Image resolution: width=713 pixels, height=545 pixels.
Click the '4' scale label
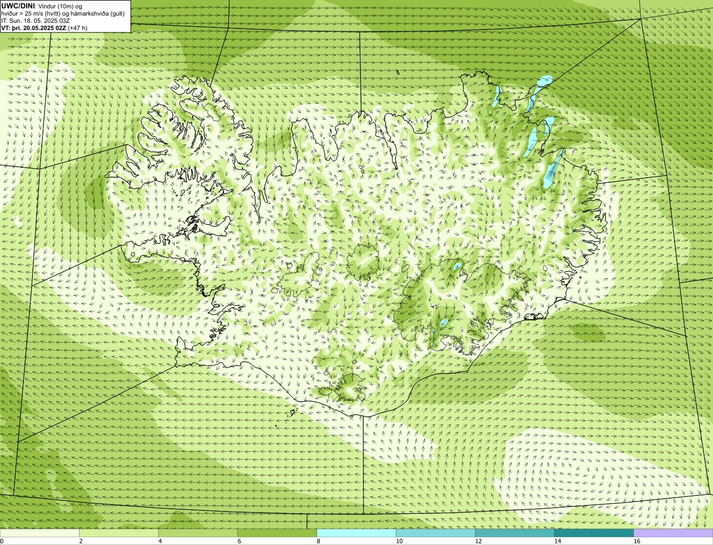click(x=160, y=541)
